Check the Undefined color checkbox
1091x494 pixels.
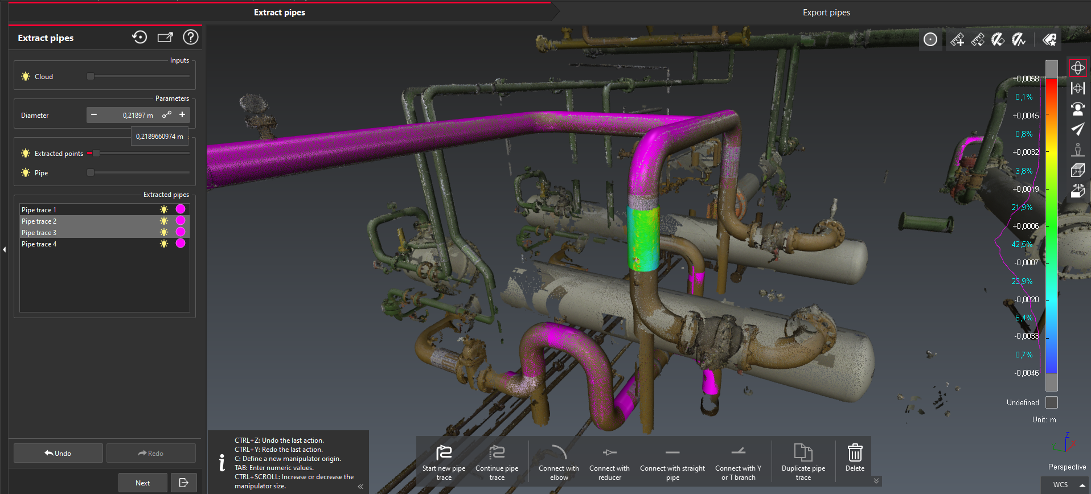[1052, 402]
